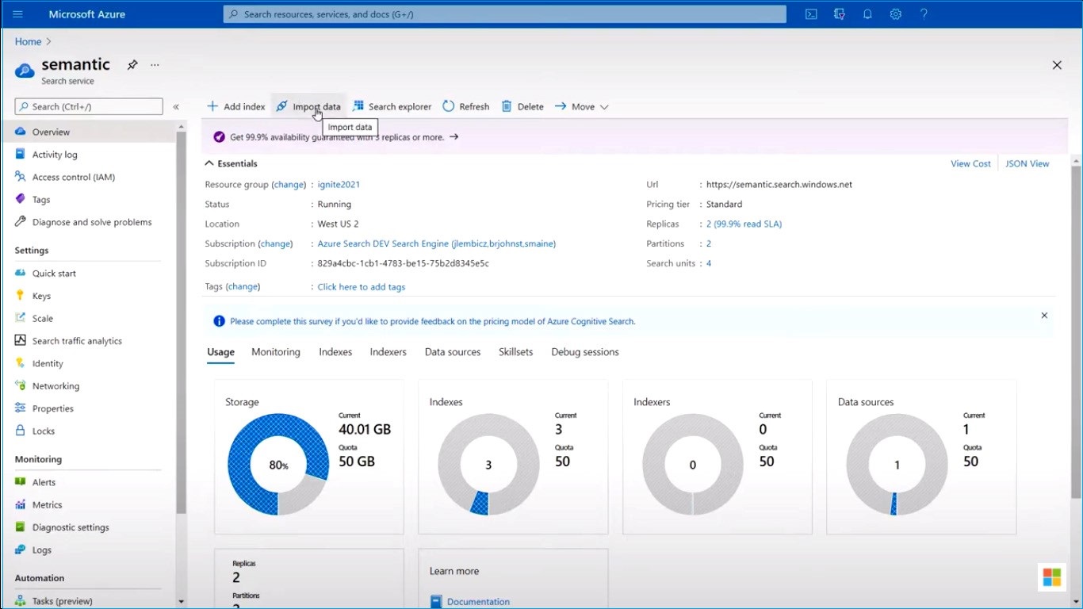Click the Storage usage donut chart
This screenshot has width=1083, height=609.
tap(278, 464)
